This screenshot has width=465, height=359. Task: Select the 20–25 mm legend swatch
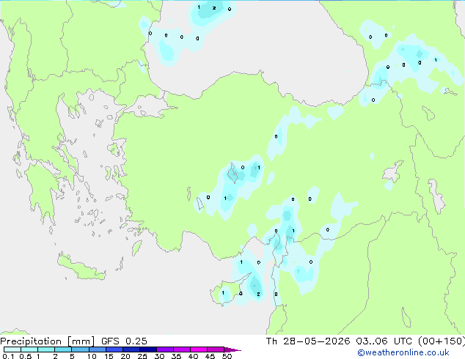[x=131, y=349]
